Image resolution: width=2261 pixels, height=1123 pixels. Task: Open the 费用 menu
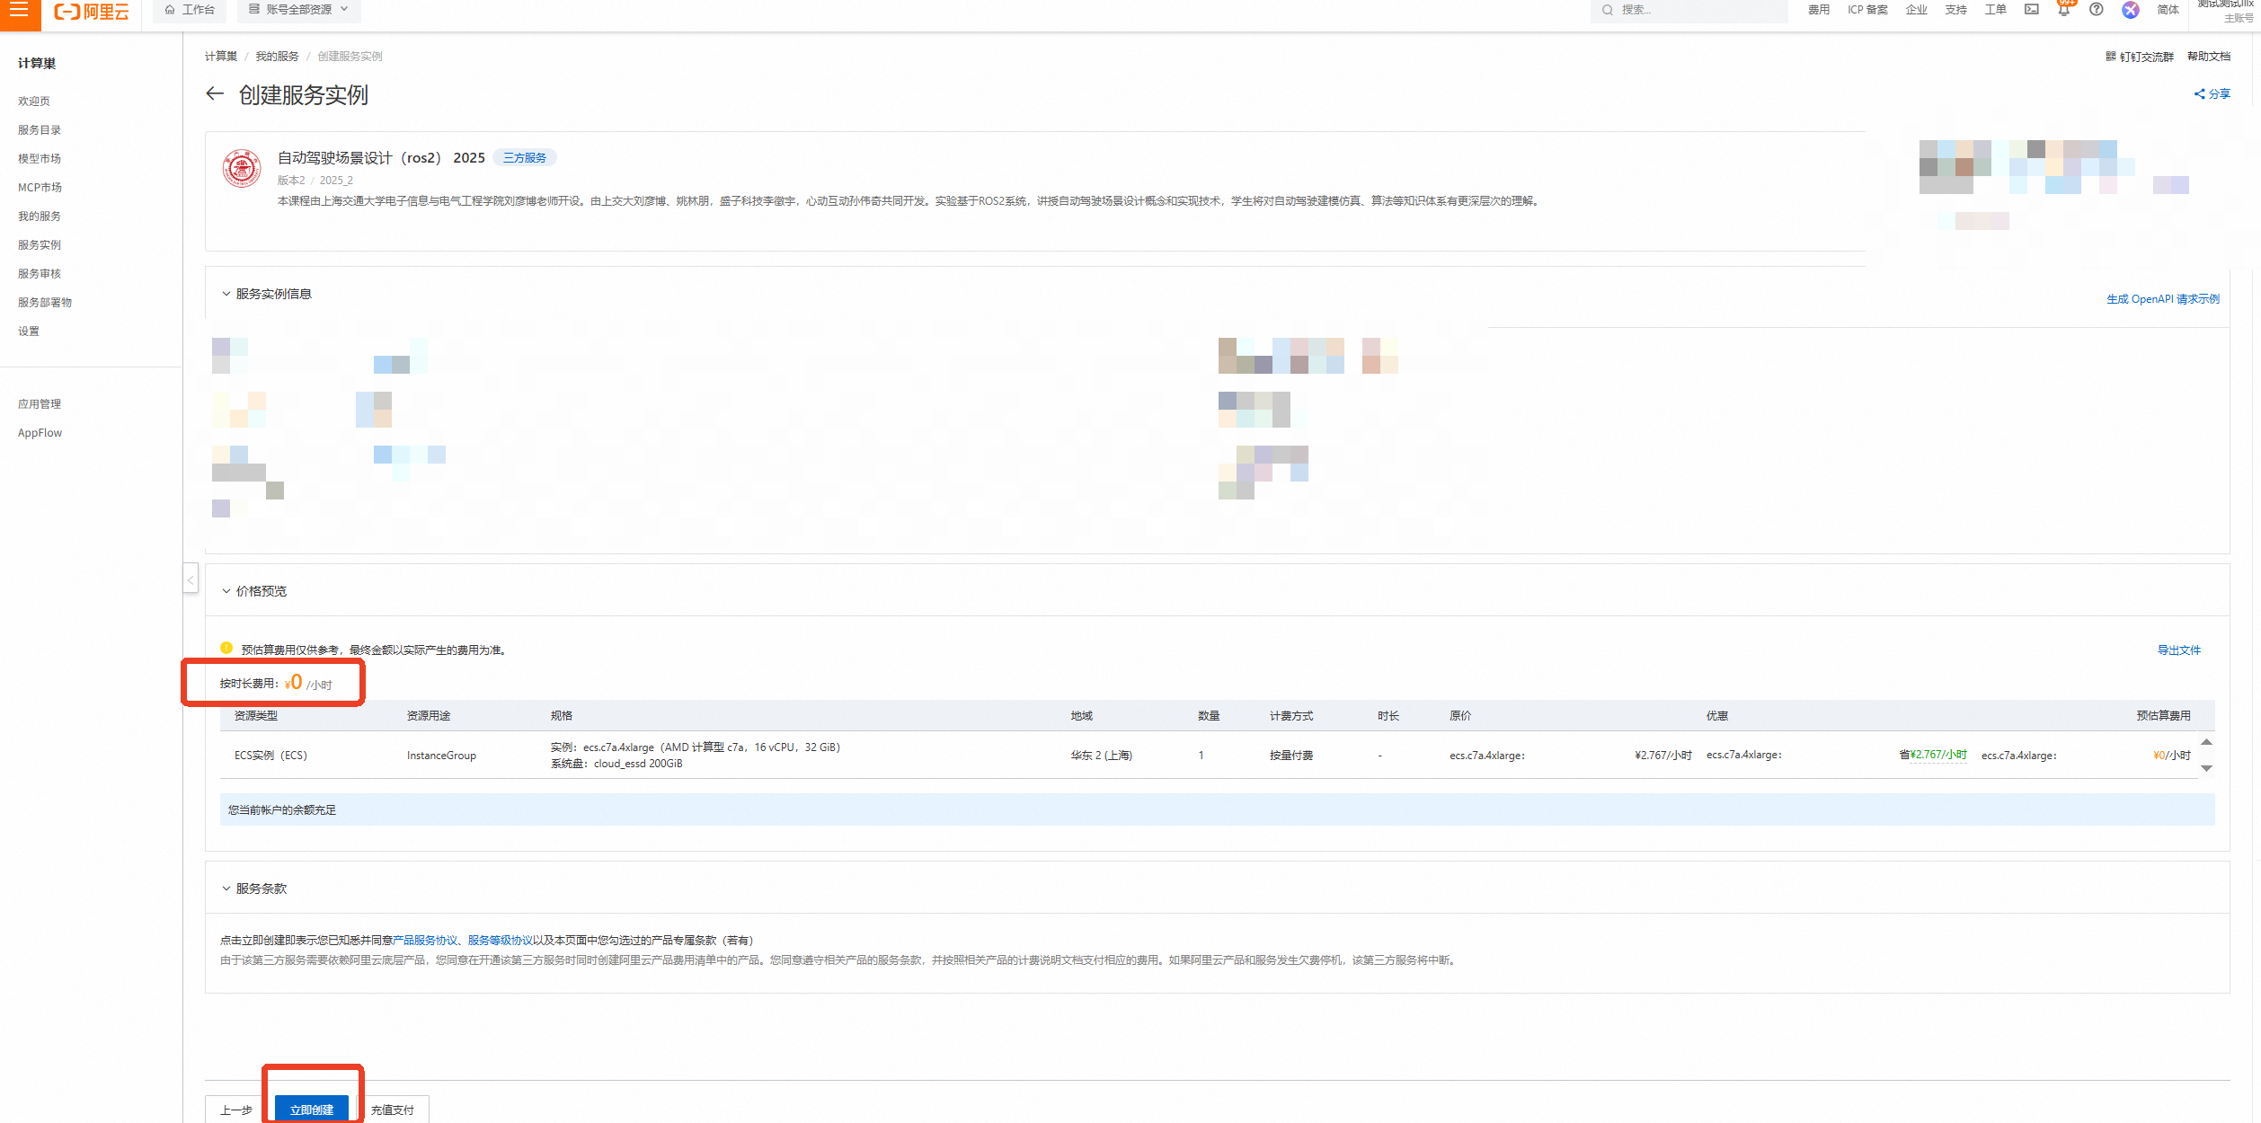tap(1819, 10)
